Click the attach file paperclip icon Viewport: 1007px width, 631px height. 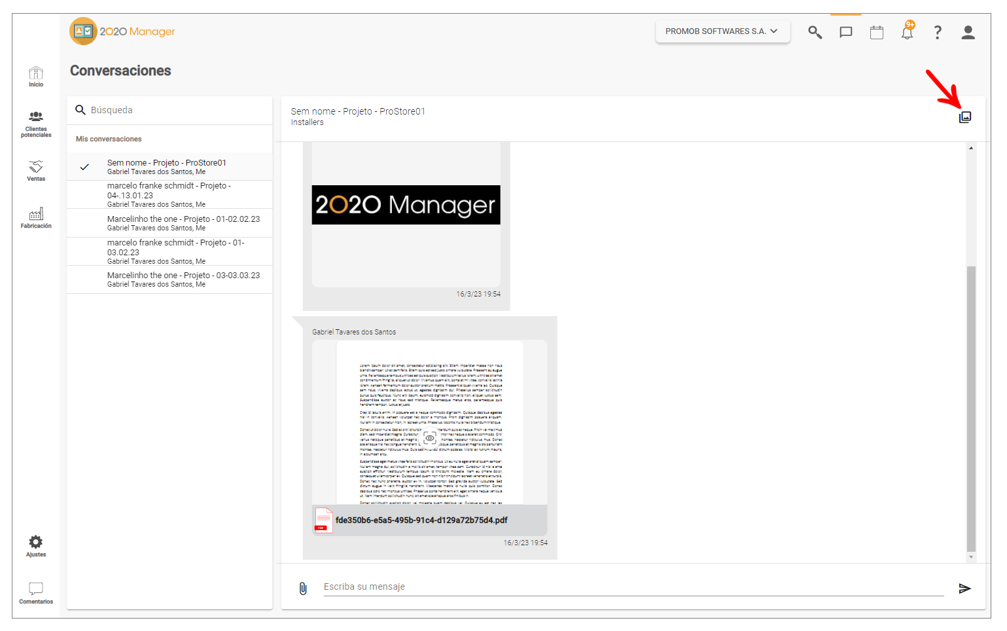[303, 588]
